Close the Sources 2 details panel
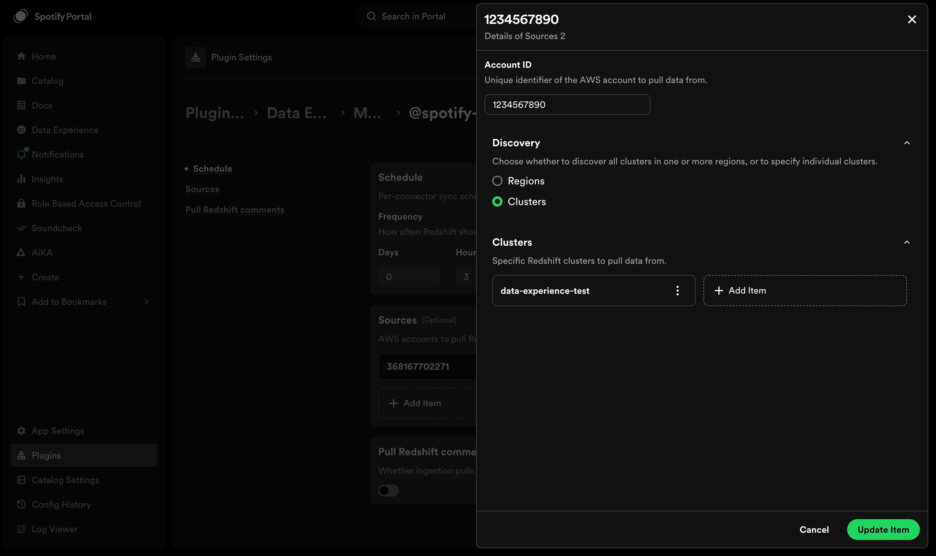Viewport: 936px width, 556px height. (x=912, y=19)
